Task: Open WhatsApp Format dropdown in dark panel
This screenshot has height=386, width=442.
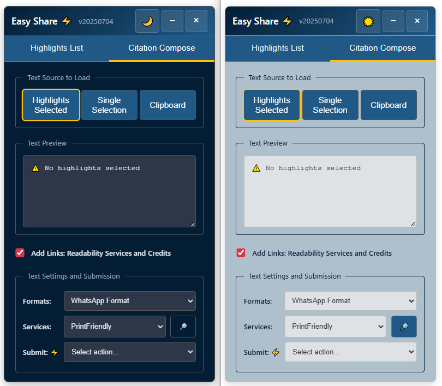Action: pyautogui.click(x=130, y=301)
